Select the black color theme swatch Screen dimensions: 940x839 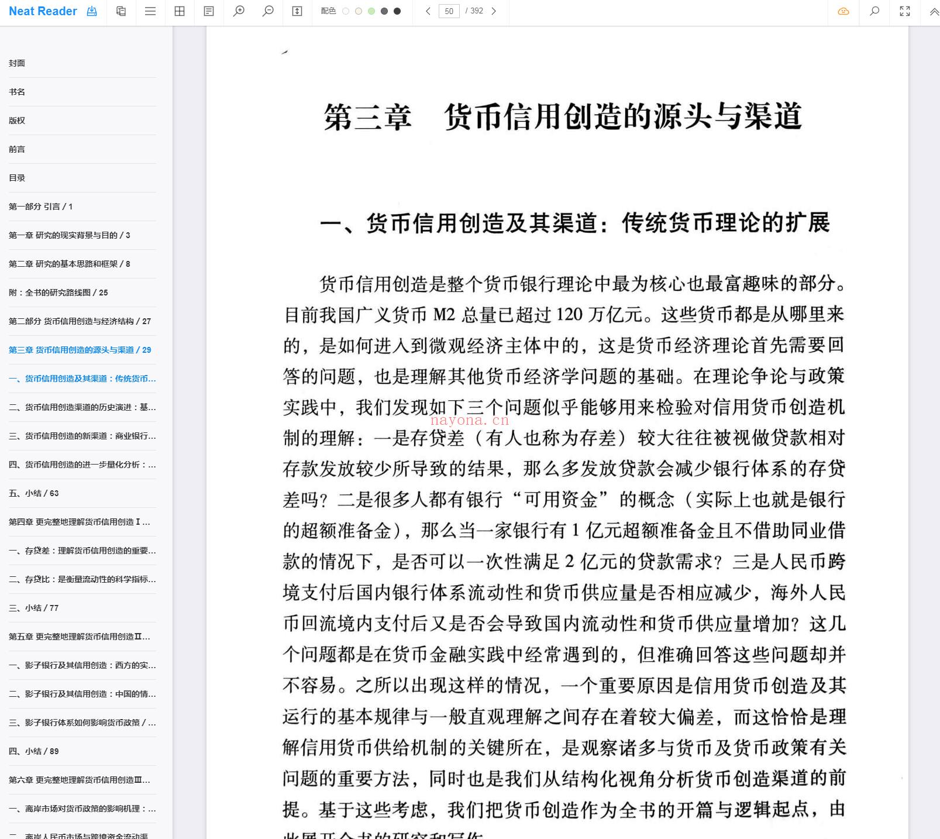(397, 11)
